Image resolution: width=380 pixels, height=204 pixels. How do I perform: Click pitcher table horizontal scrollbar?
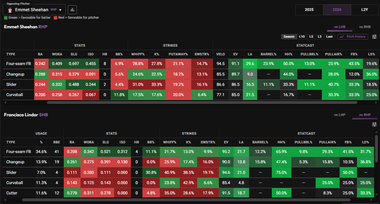click(202, 102)
